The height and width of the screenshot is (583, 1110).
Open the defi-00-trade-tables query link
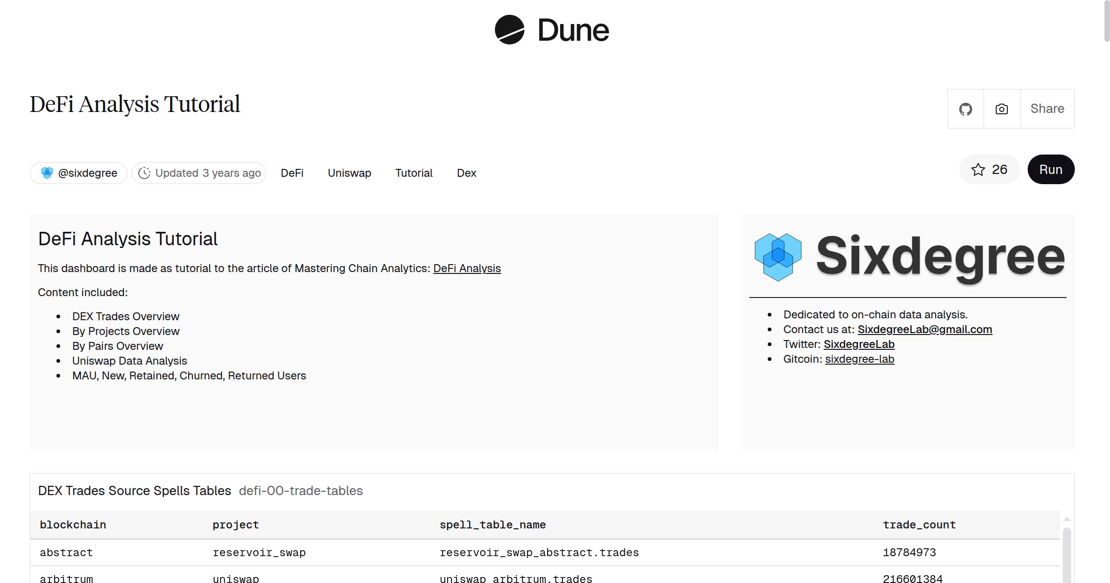click(301, 491)
